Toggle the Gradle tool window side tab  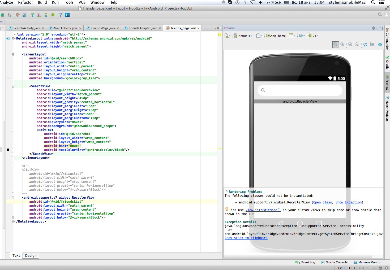387,63
